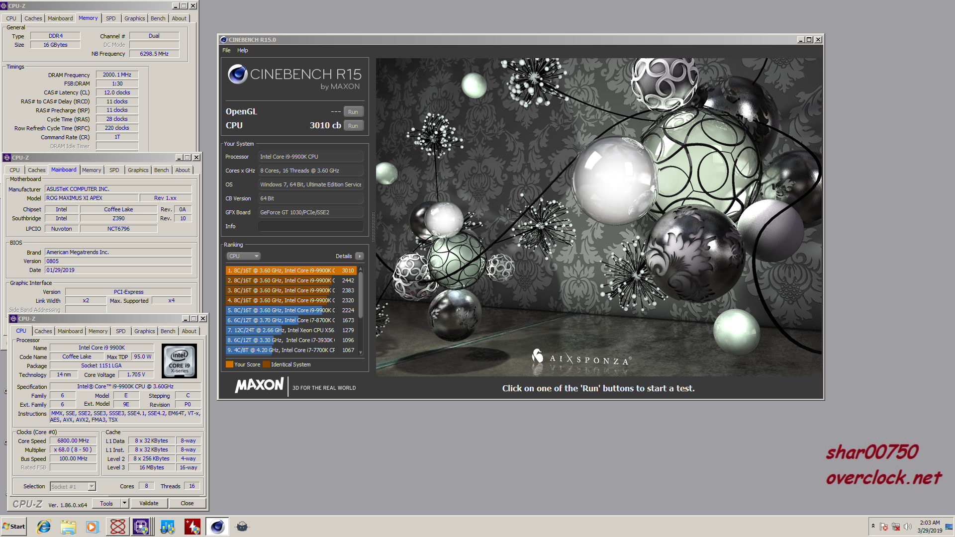The width and height of the screenshot is (955, 537).
Task: Switch to SPD tab in Memory window
Action: coord(110,18)
